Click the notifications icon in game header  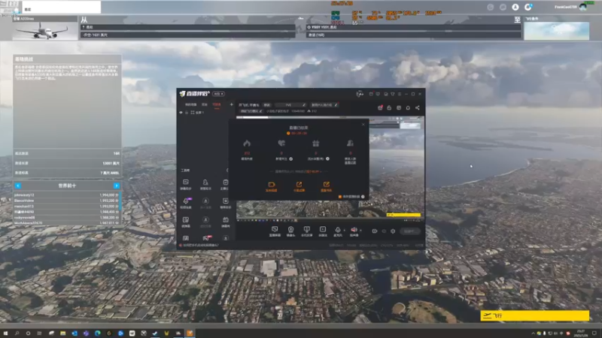coord(528,7)
